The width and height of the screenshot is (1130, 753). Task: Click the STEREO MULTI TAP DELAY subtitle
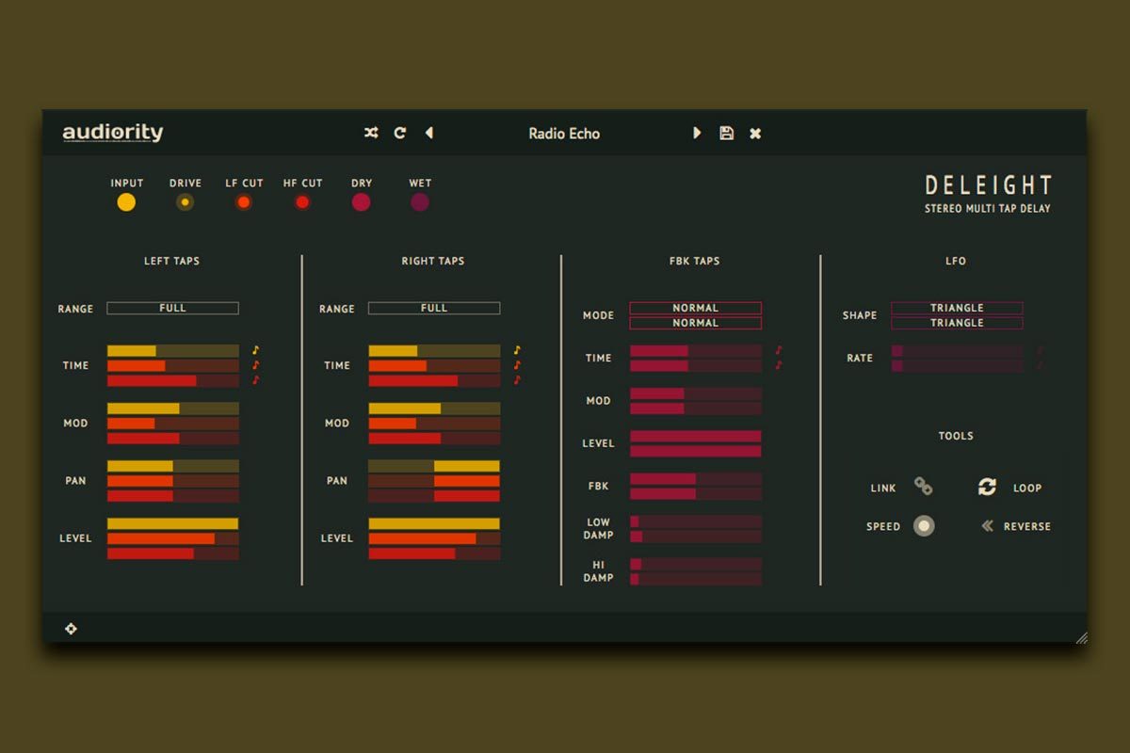click(x=988, y=208)
